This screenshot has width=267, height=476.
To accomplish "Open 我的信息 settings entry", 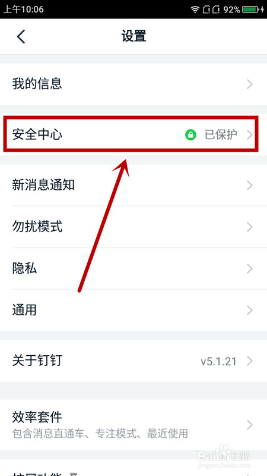I will coord(133,84).
